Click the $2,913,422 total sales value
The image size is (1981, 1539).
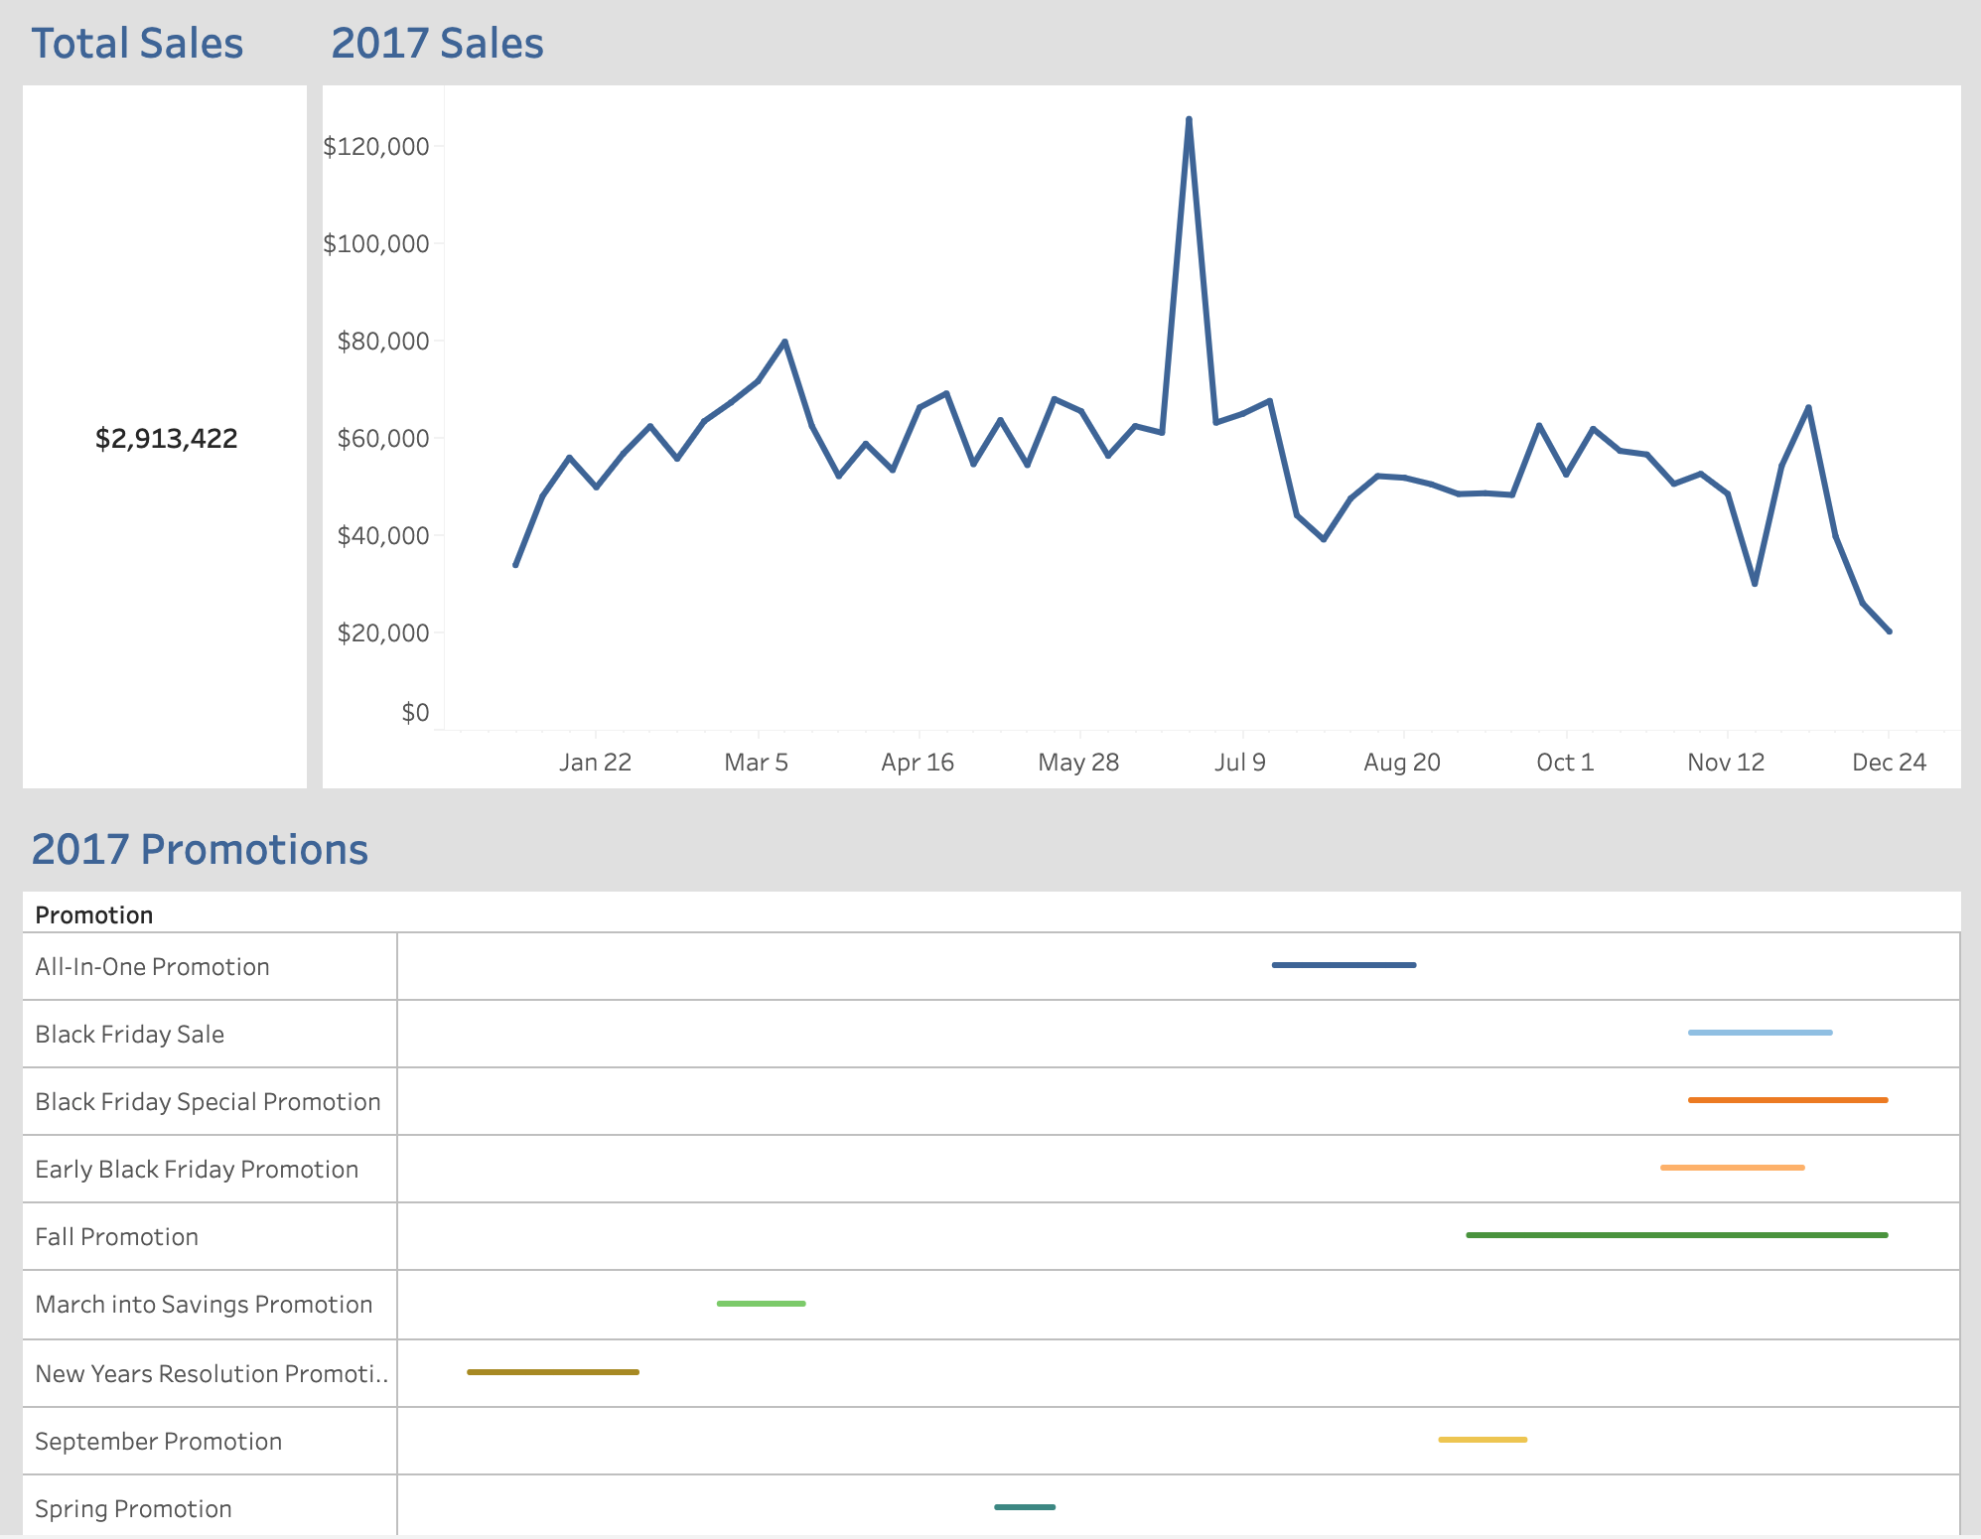pos(166,439)
